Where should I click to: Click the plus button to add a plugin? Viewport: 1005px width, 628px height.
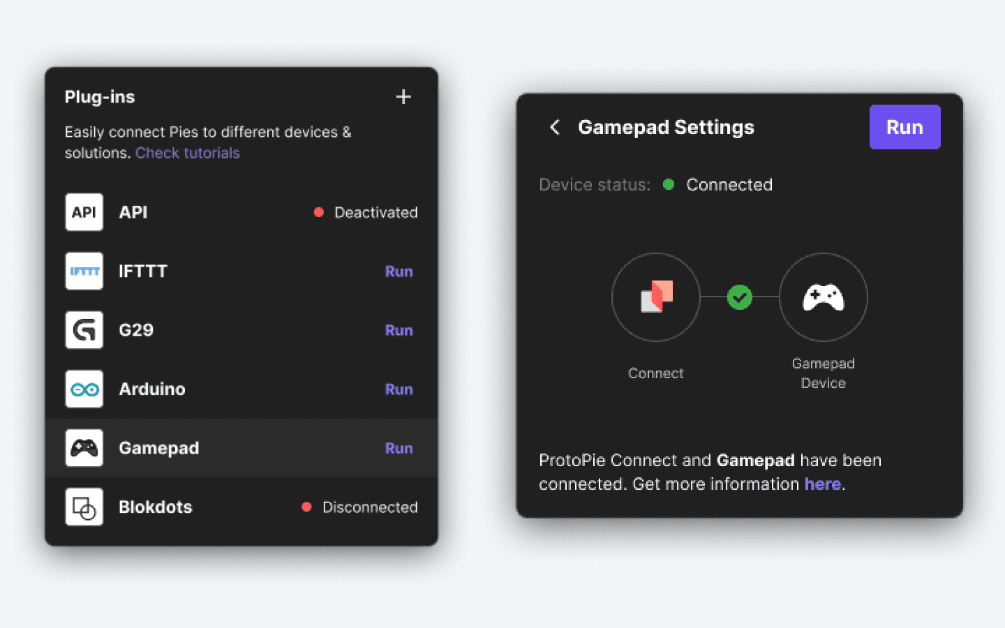[x=403, y=97]
